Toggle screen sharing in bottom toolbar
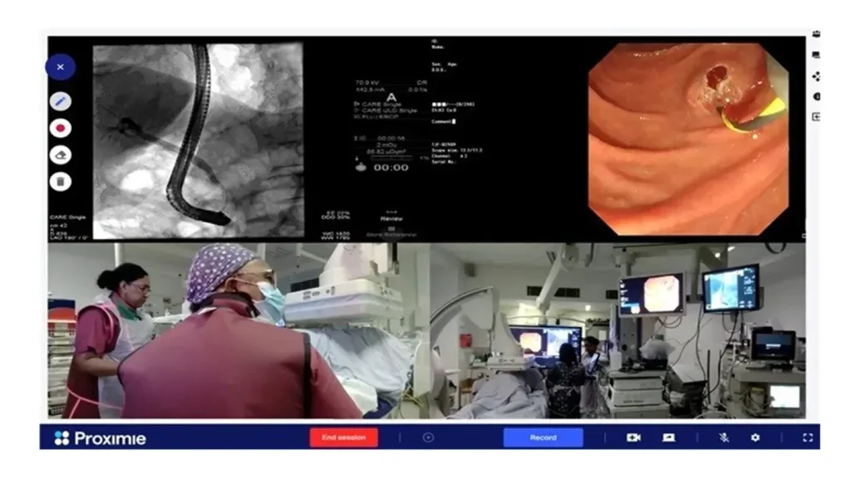Viewport: 851px width, 478px height. click(668, 437)
